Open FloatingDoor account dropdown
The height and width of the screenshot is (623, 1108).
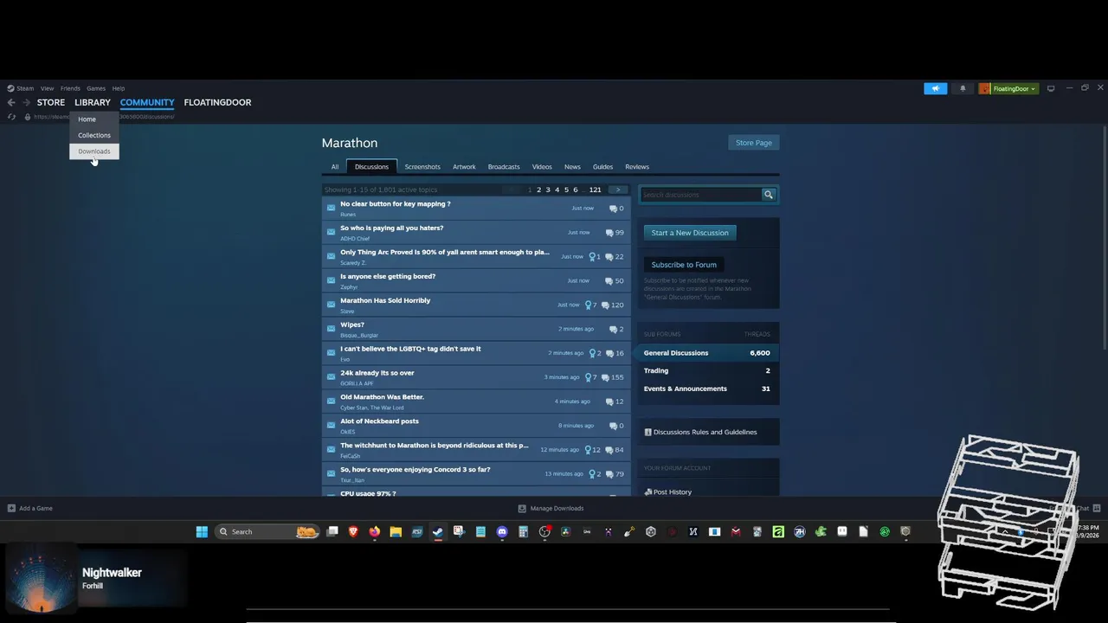pos(1008,88)
